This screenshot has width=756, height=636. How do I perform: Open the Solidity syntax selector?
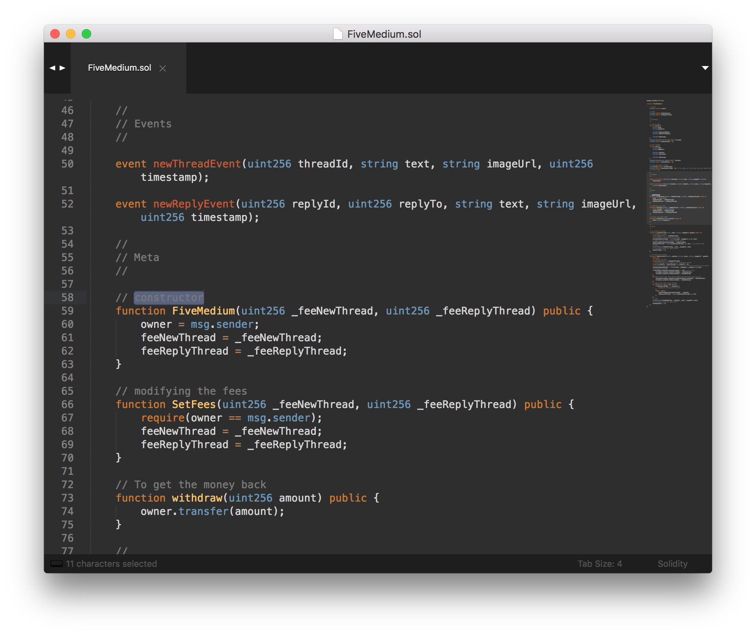click(x=672, y=564)
